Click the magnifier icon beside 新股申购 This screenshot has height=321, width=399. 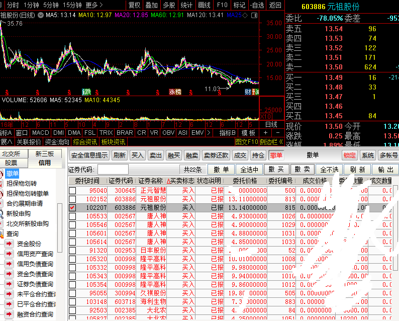[x=2, y=214]
